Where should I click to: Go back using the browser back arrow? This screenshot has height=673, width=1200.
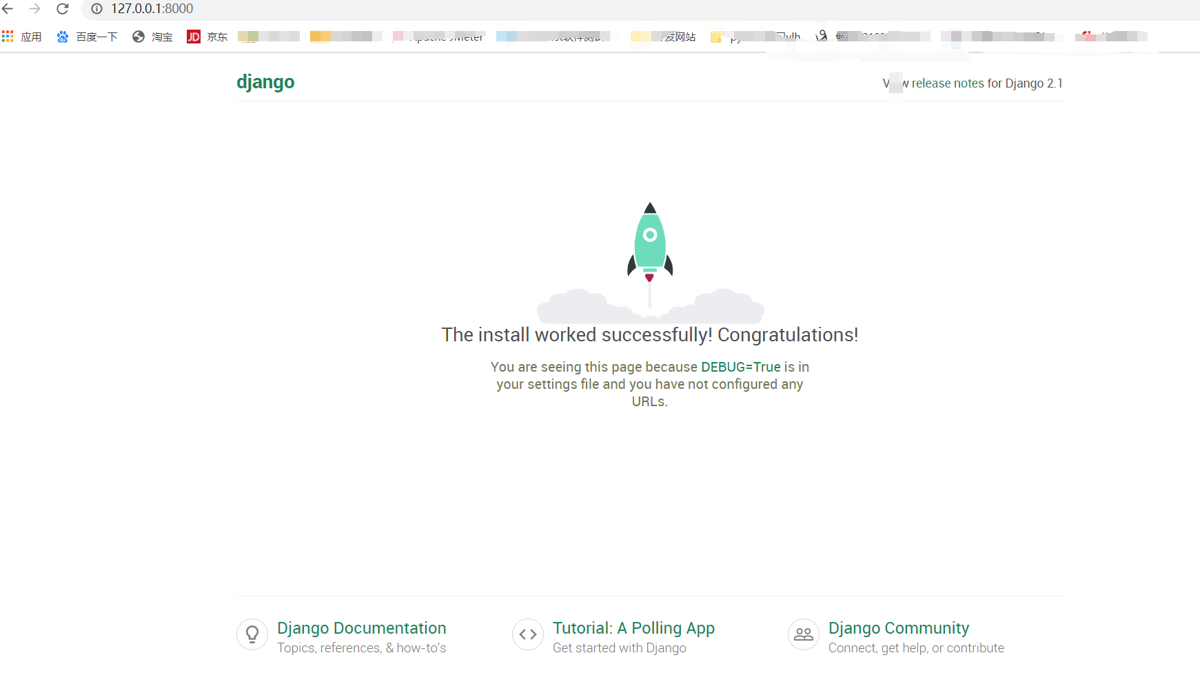pyautogui.click(x=8, y=9)
